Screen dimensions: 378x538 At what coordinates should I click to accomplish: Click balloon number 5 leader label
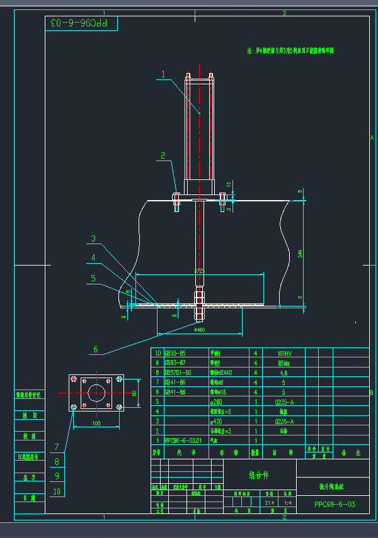[93, 278]
